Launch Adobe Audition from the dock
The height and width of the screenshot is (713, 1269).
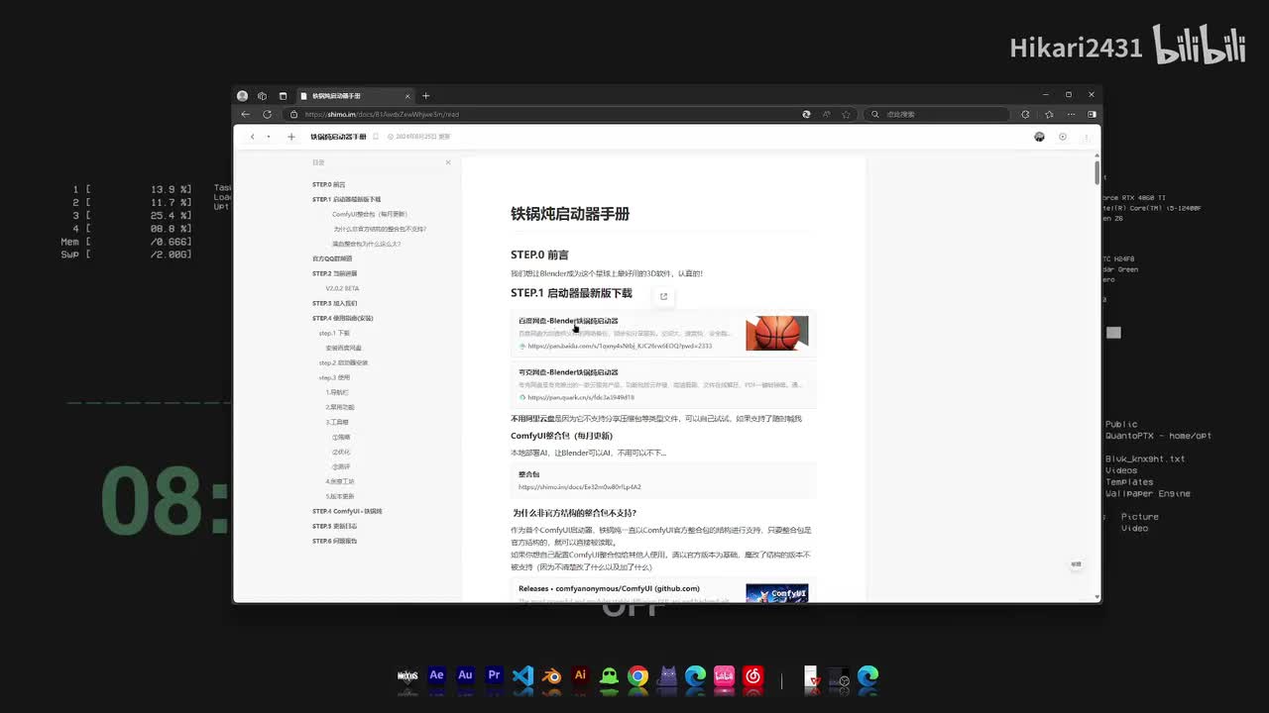click(465, 676)
